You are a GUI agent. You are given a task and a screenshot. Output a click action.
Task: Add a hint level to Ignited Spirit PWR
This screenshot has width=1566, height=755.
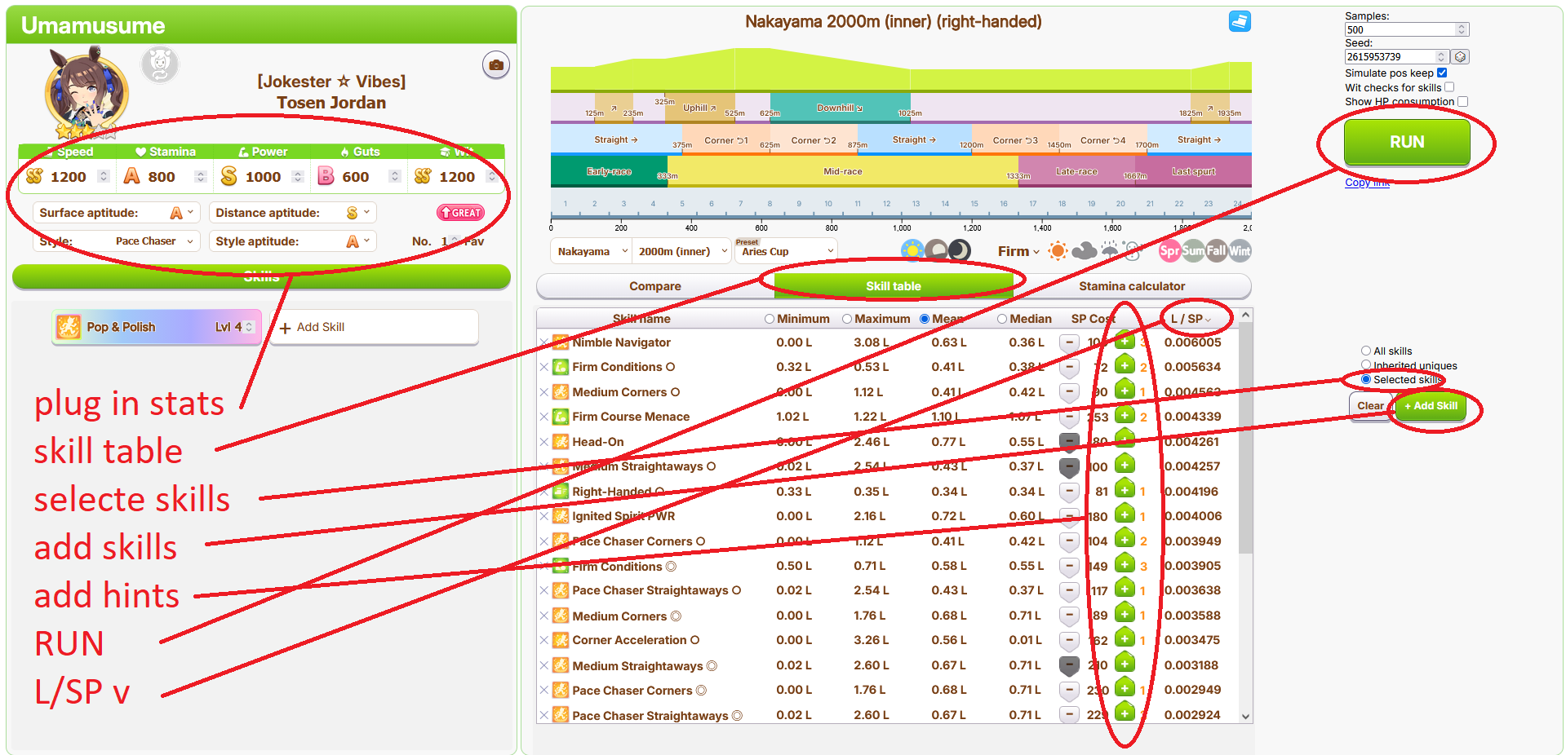point(1125,515)
